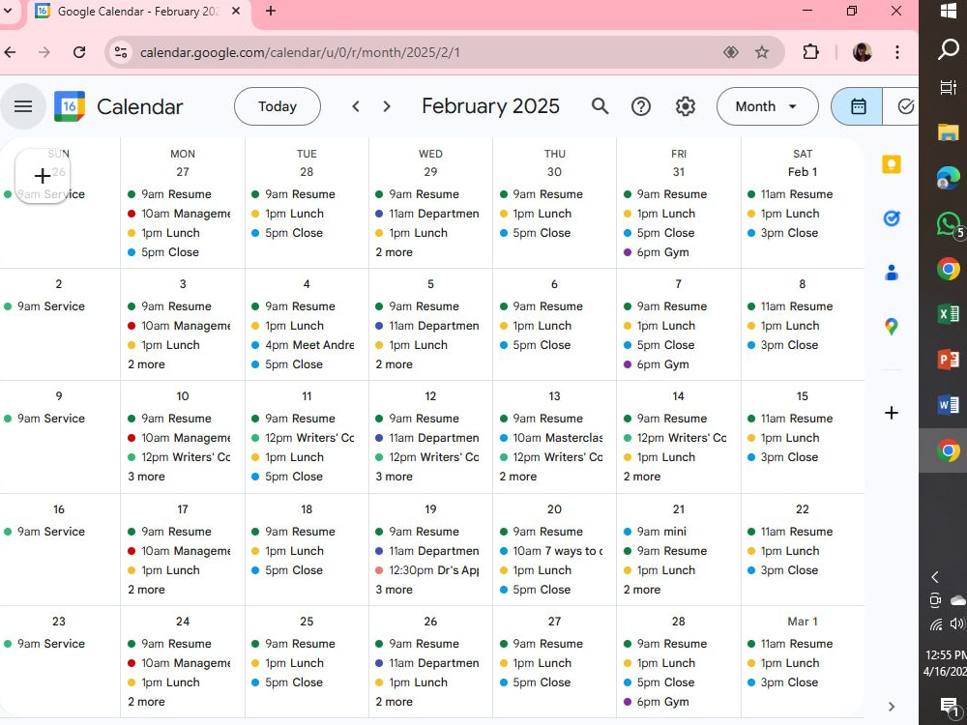Switch to Calendar view icon
Image resolution: width=967 pixels, height=725 pixels.
pos(857,106)
